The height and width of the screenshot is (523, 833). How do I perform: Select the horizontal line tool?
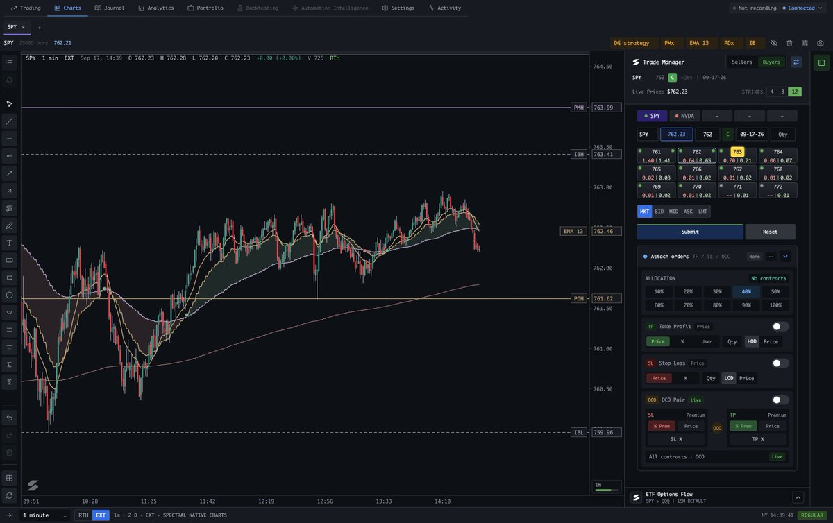pos(9,138)
